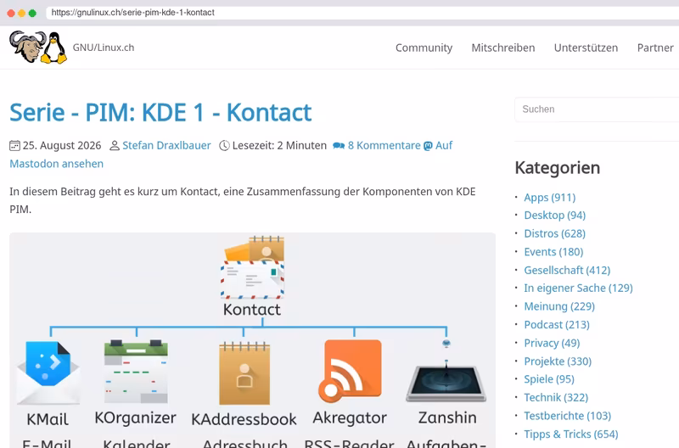Click the Akregator label in the diagram
The image size is (679, 448).
click(x=350, y=418)
